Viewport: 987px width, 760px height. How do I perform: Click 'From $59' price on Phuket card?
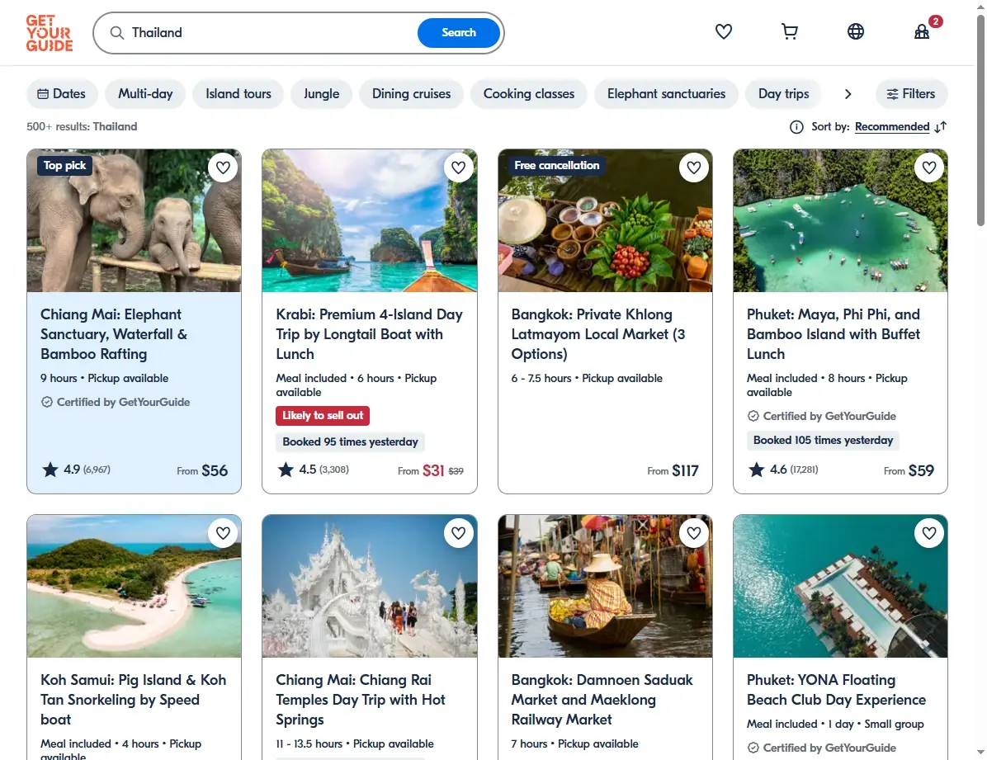(x=909, y=471)
